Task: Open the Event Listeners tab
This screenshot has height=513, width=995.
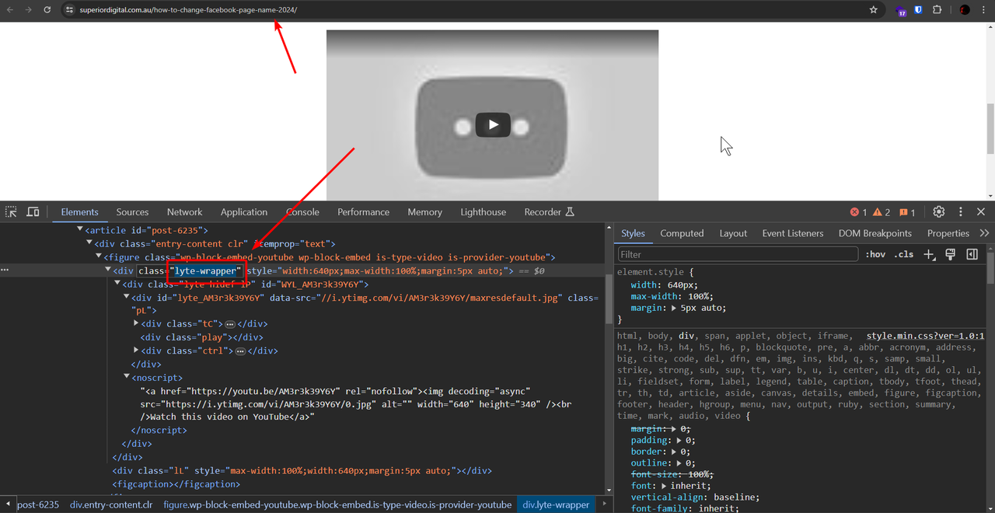Action: coord(793,233)
